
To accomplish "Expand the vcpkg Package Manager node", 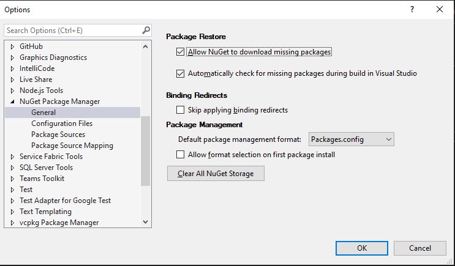I will pyautogui.click(x=12, y=223).
